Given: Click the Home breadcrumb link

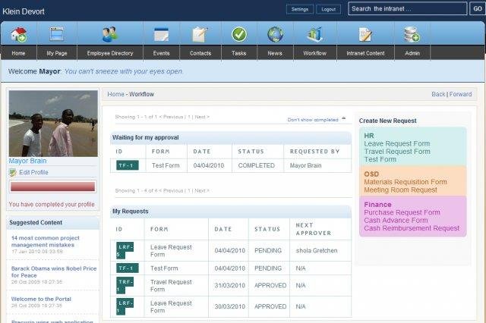Looking at the screenshot, I should pos(115,94).
